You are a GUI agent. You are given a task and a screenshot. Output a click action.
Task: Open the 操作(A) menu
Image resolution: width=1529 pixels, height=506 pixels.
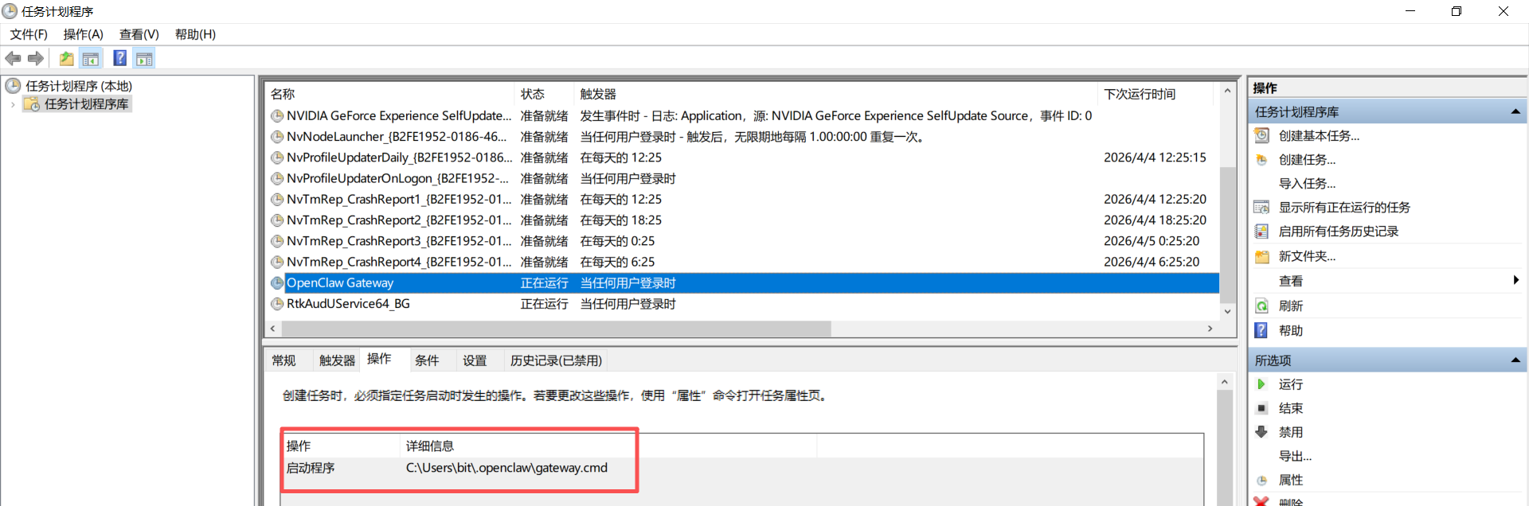[x=83, y=34]
